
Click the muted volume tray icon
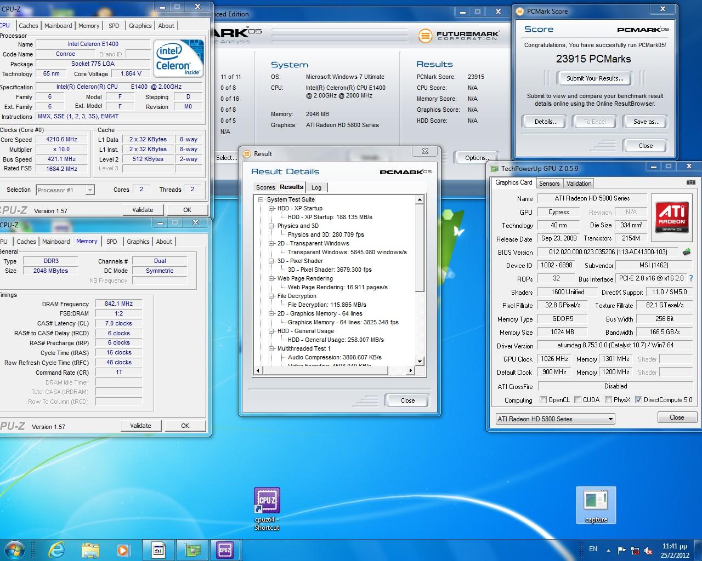coord(649,550)
